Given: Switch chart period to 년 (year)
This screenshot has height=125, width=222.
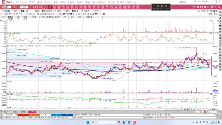Looking at the screenshot, I should pos(82,11).
